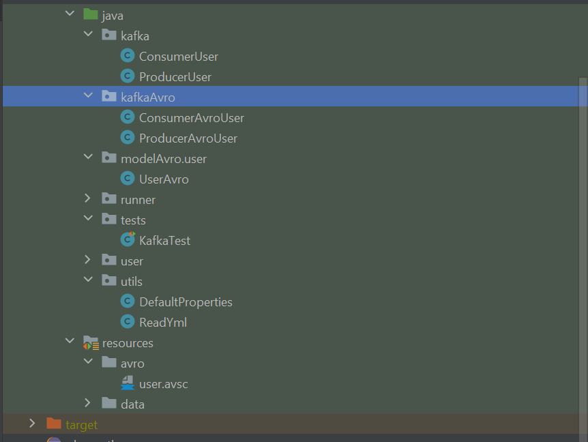Select the data folder name
588x442 pixels.
pos(132,404)
